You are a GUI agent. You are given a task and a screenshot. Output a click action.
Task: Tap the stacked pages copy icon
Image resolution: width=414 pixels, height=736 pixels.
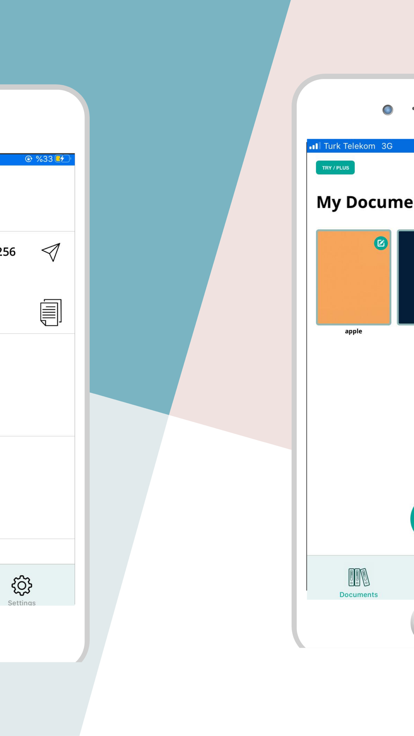point(51,313)
